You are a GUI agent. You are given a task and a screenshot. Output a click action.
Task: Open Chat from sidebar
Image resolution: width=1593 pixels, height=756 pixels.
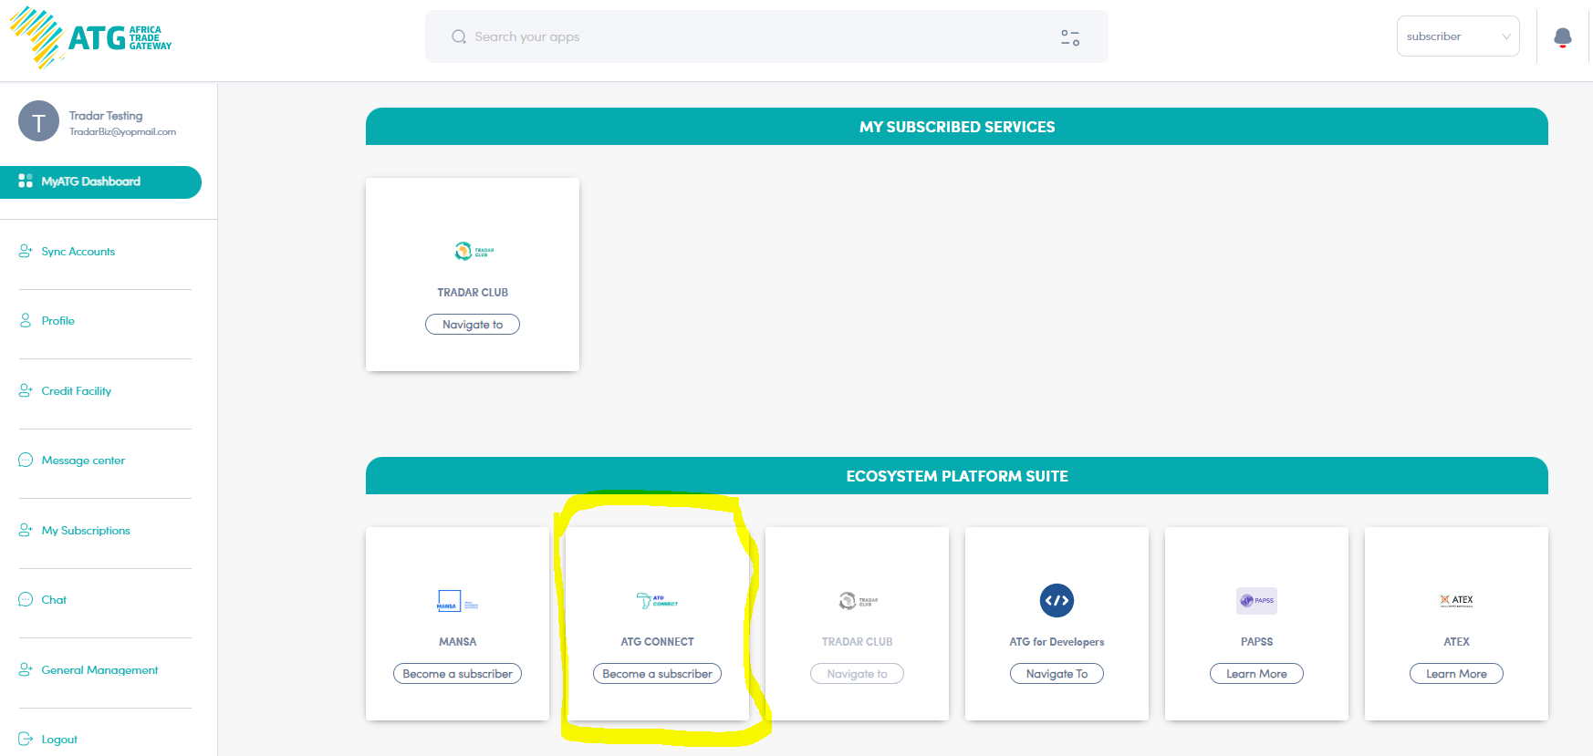54,600
